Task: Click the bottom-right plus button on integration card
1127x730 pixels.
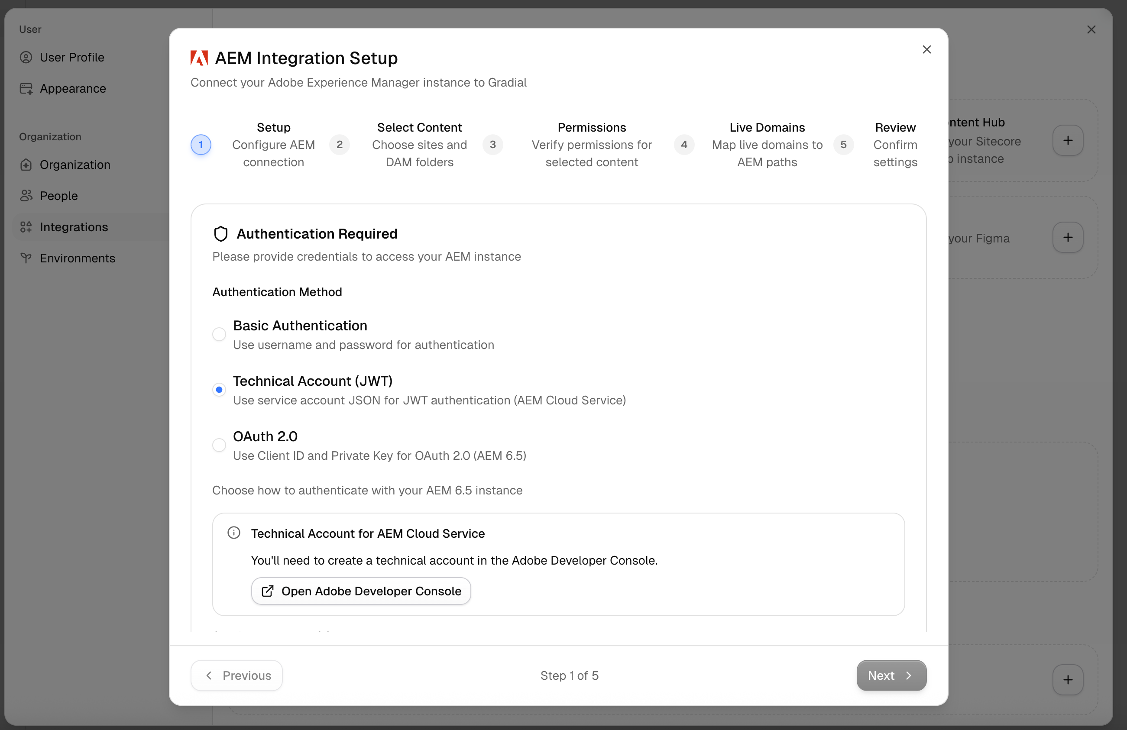Action: pyautogui.click(x=1068, y=680)
